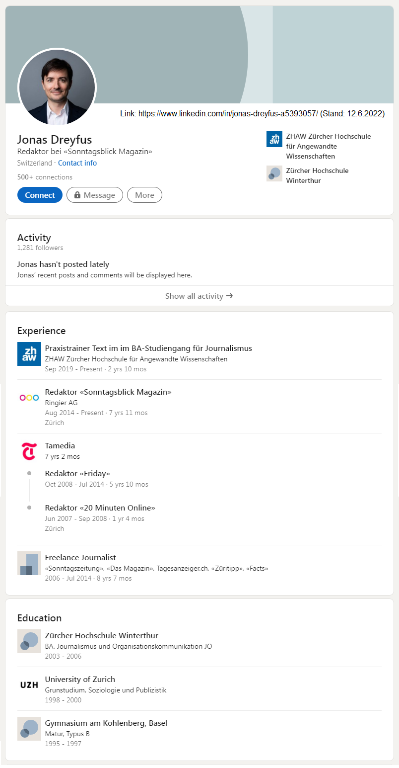Click the UZH University of Zurich logo
This screenshot has height=768, width=399.
[x=29, y=685]
